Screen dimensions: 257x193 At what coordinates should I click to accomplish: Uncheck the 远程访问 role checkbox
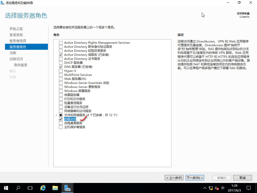tap(61, 119)
